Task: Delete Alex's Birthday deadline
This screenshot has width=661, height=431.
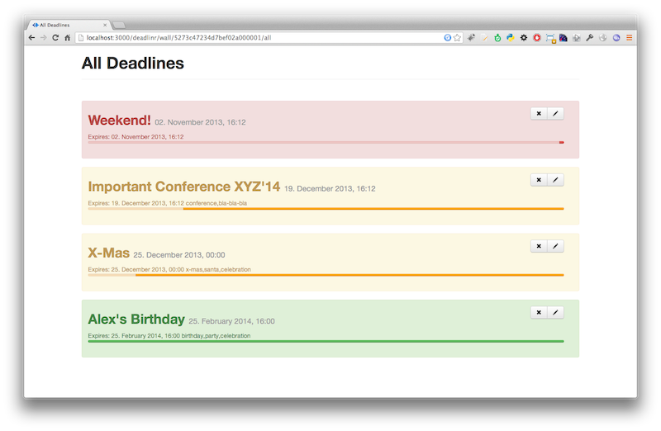Action: point(539,312)
